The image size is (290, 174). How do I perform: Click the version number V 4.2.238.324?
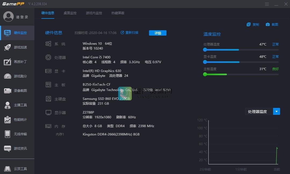(x=38, y=4)
